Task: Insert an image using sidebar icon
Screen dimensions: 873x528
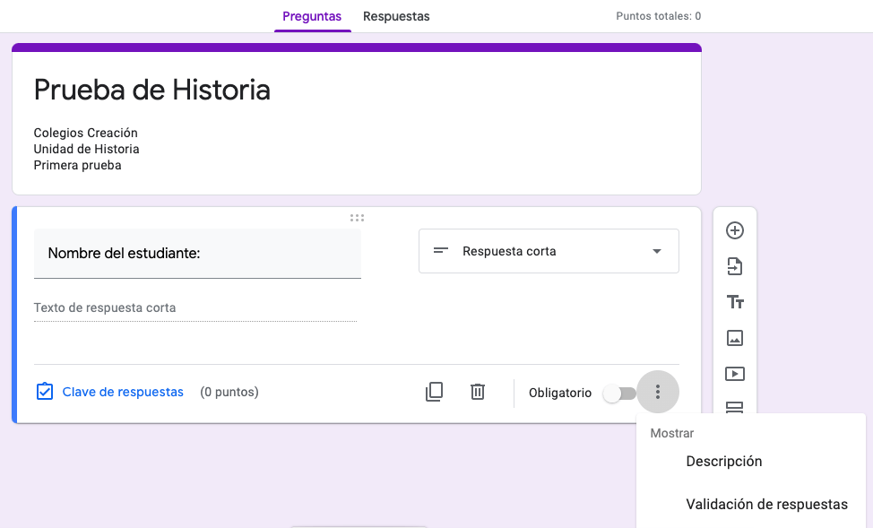Action: (x=735, y=338)
